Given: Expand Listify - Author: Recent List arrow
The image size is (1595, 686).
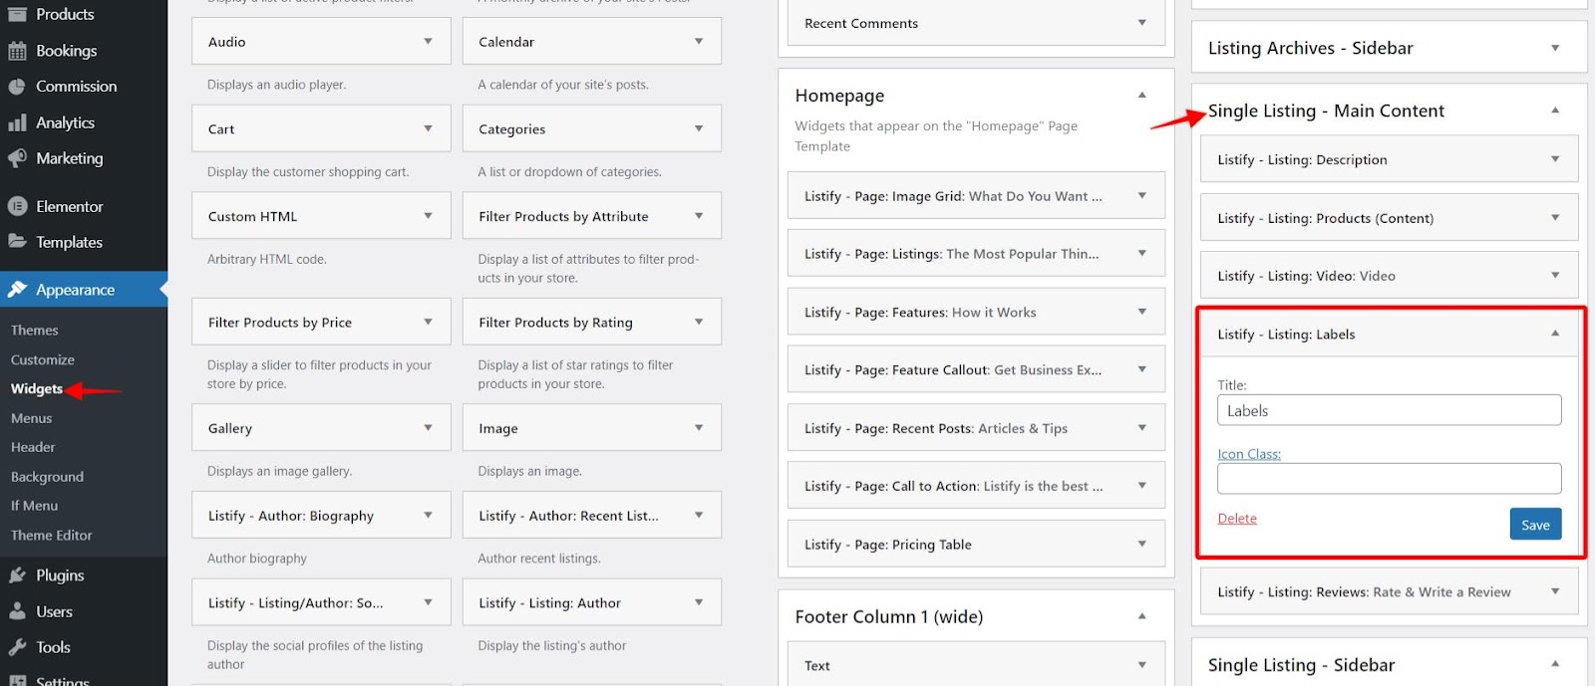Looking at the screenshot, I should point(699,515).
